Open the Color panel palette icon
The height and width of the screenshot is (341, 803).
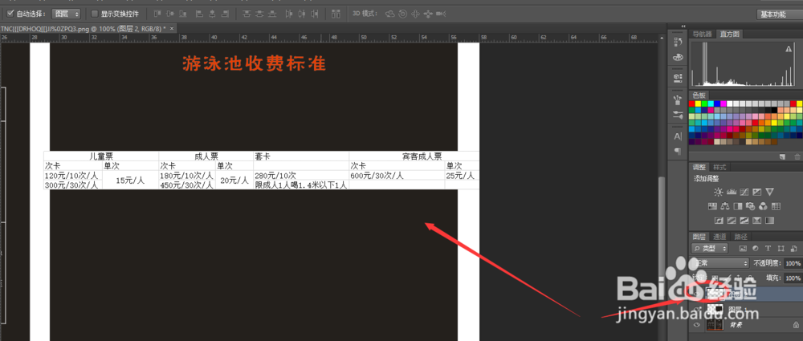(x=678, y=57)
